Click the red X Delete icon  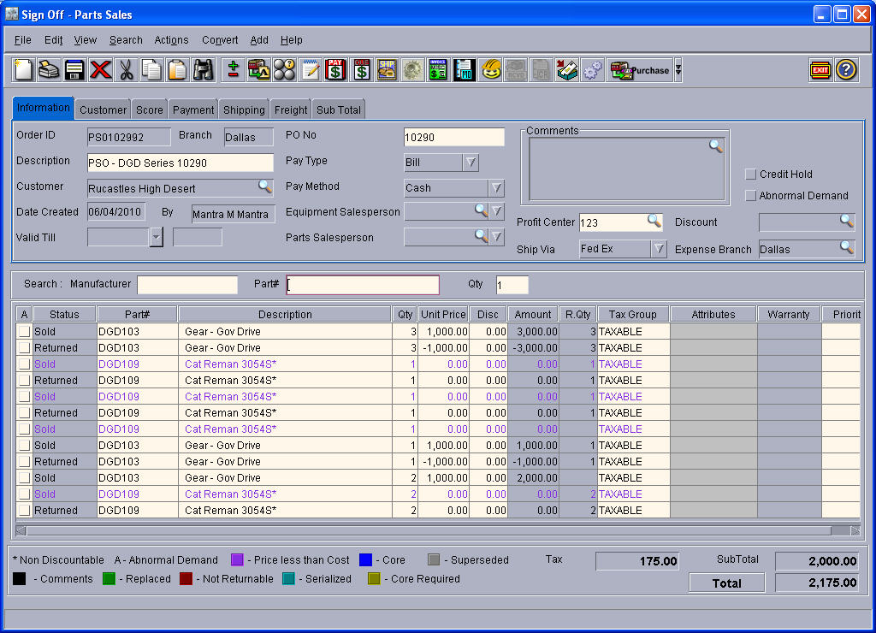[101, 70]
